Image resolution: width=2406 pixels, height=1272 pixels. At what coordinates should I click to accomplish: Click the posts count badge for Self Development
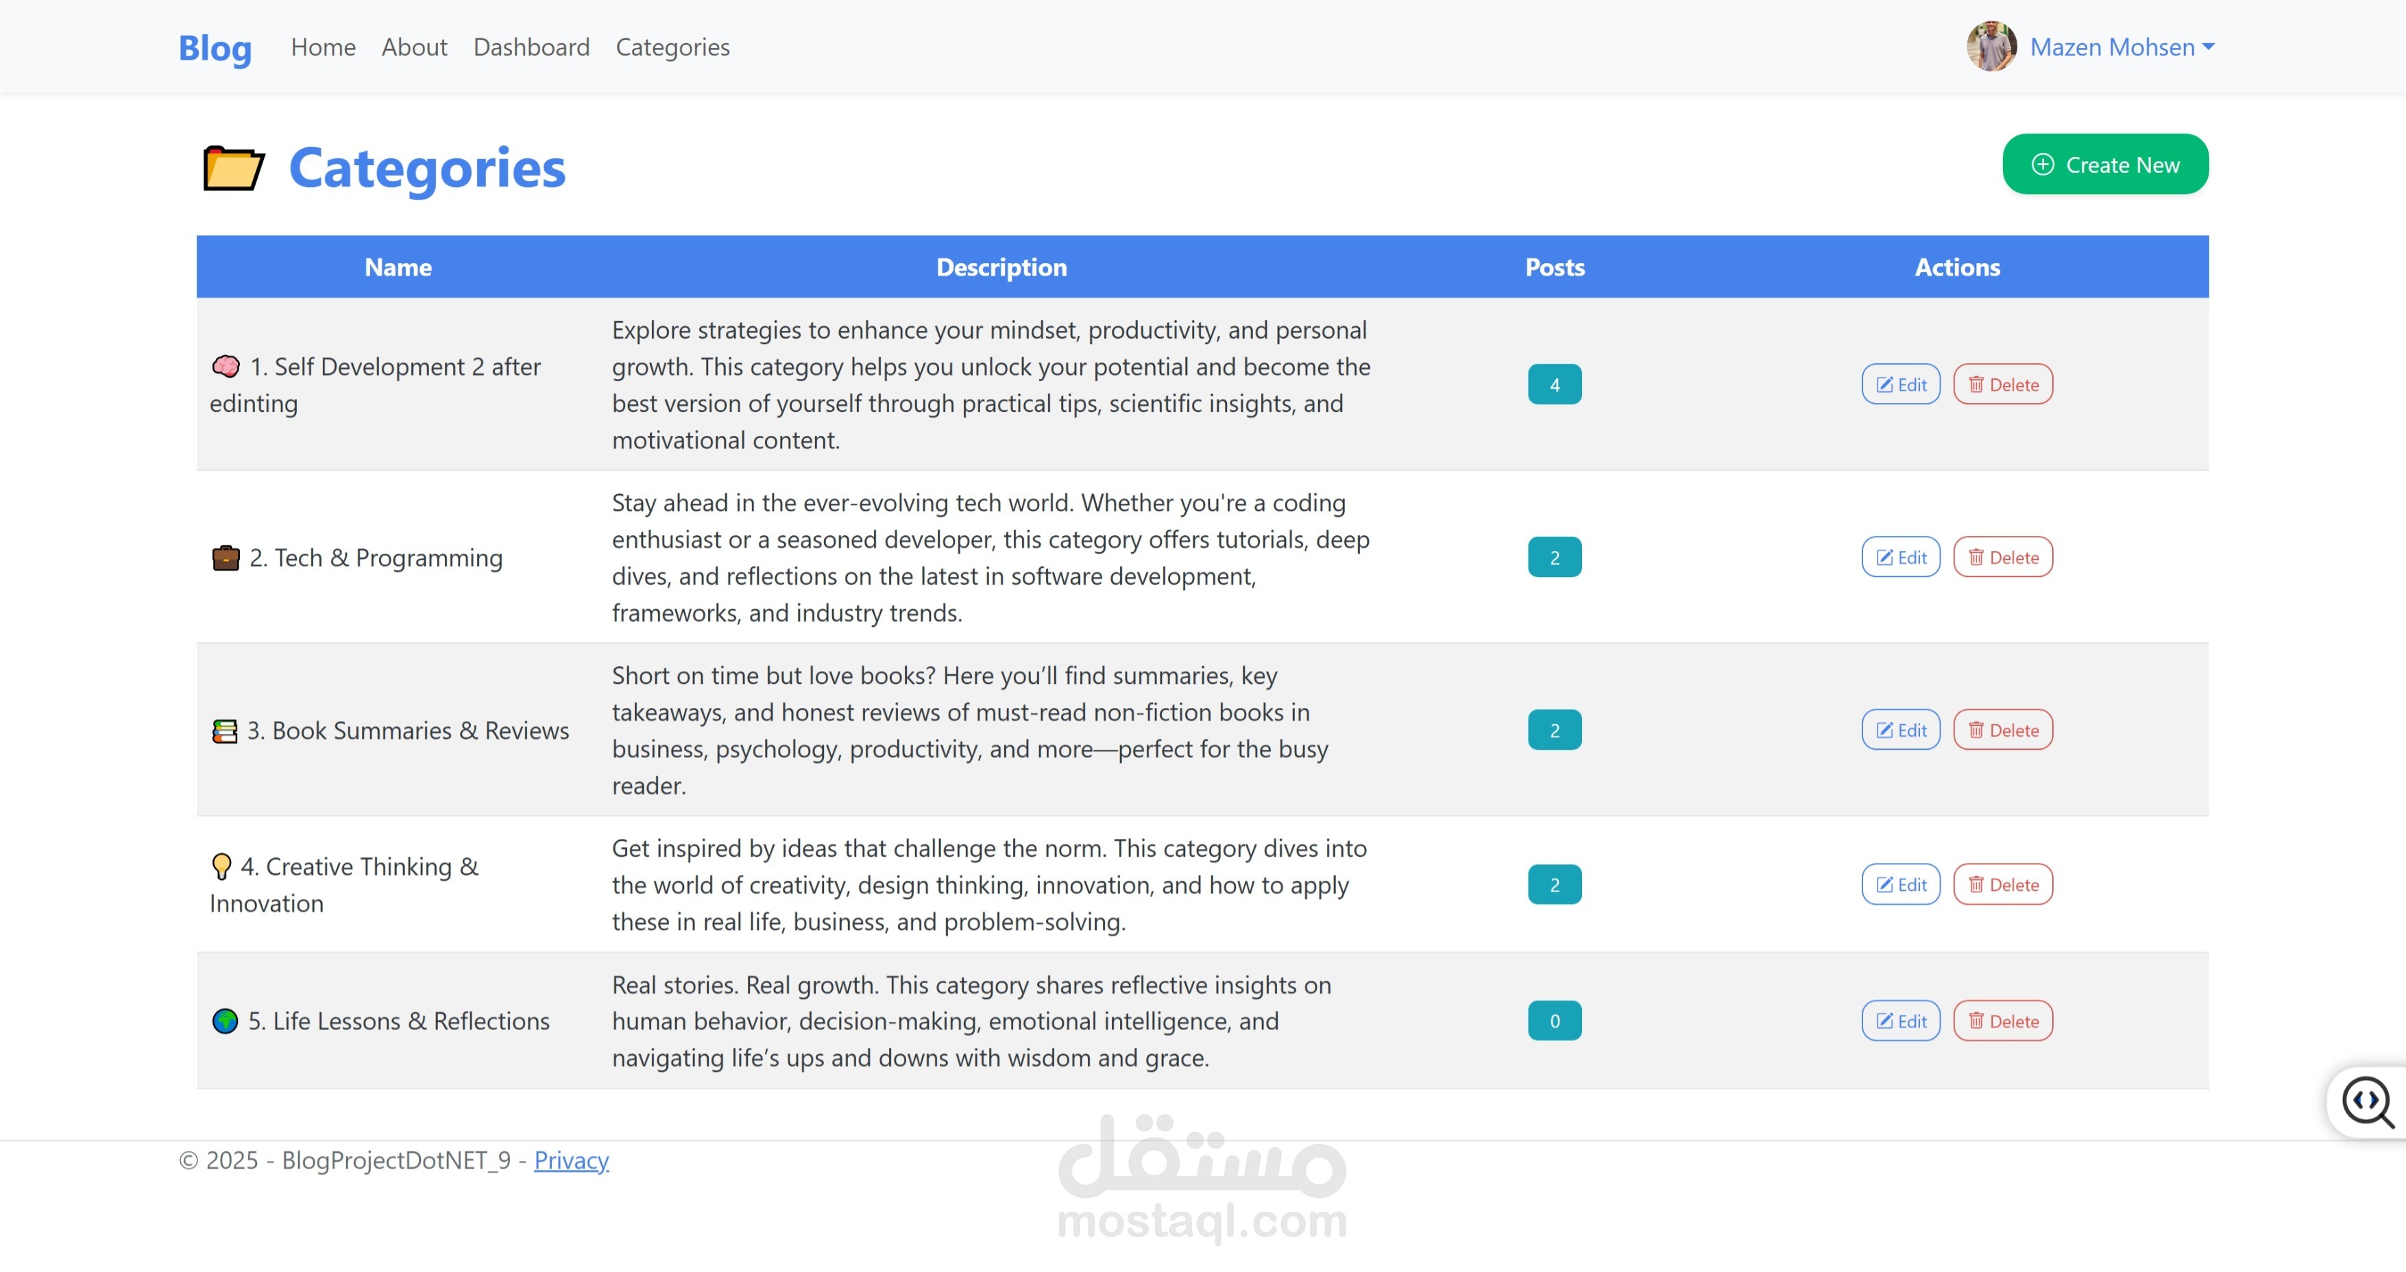point(1554,384)
